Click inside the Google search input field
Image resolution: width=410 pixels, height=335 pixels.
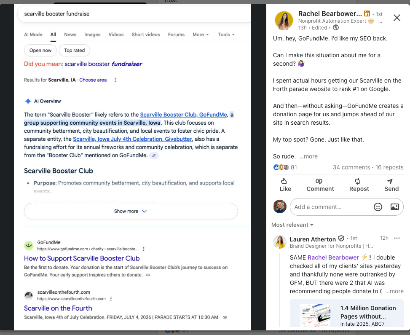[x=126, y=13]
